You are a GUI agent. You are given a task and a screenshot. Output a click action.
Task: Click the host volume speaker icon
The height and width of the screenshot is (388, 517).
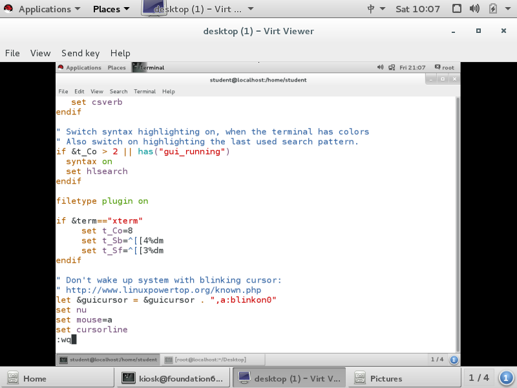point(474,8)
